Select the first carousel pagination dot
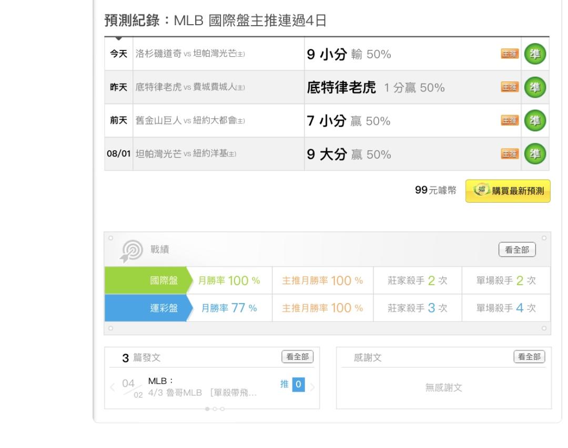 tap(207, 409)
